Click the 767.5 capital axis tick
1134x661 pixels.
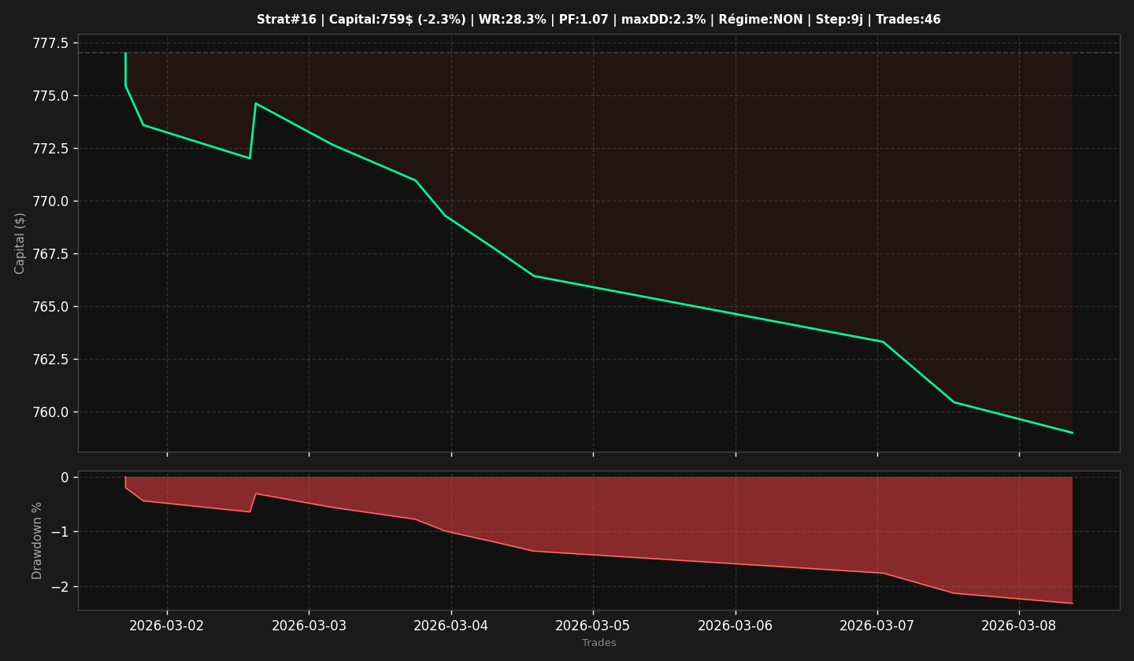click(50, 254)
